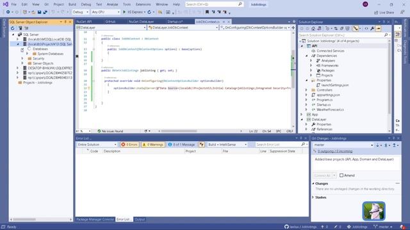The height and width of the screenshot is (230, 410).
Task: Open the Any CPU platform dropdown
Action: [106, 12]
